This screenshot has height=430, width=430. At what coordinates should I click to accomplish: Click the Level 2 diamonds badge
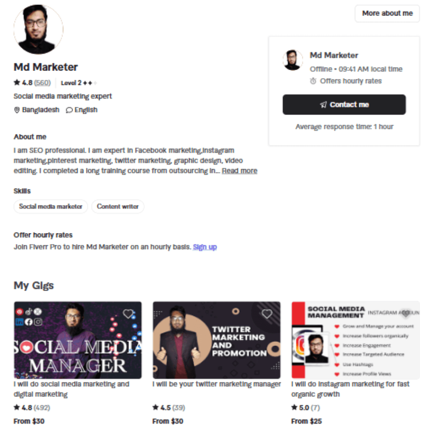click(79, 83)
